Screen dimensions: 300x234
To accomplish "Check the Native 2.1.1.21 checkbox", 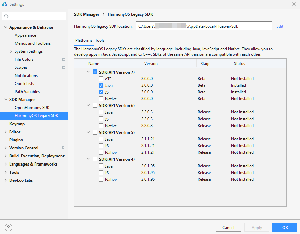I will 101,152.
